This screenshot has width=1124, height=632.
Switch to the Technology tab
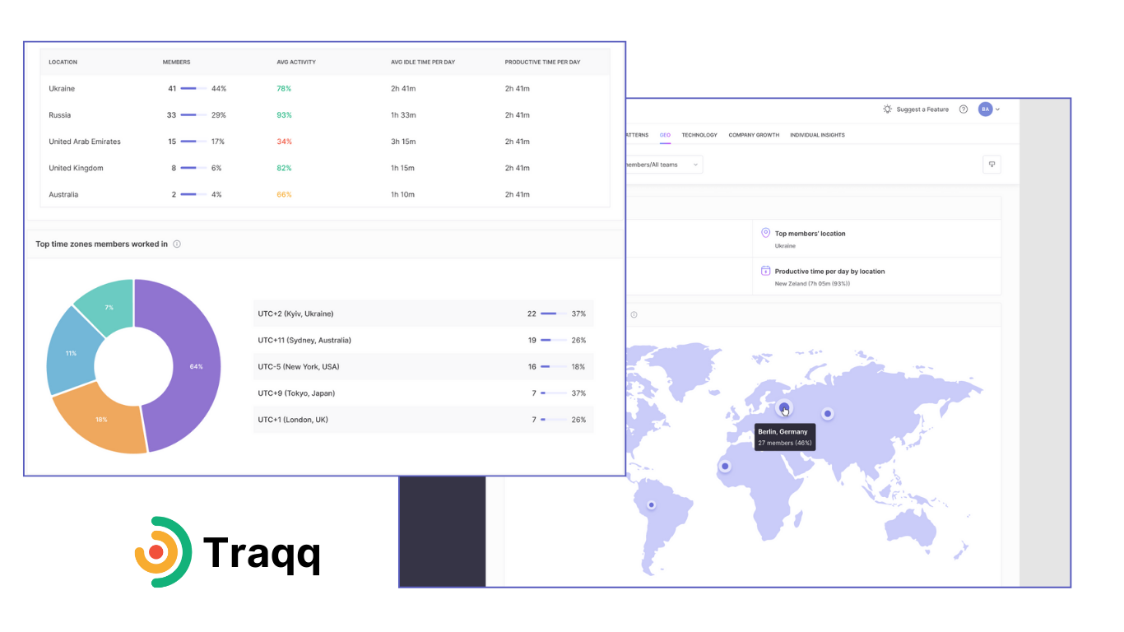click(x=699, y=135)
